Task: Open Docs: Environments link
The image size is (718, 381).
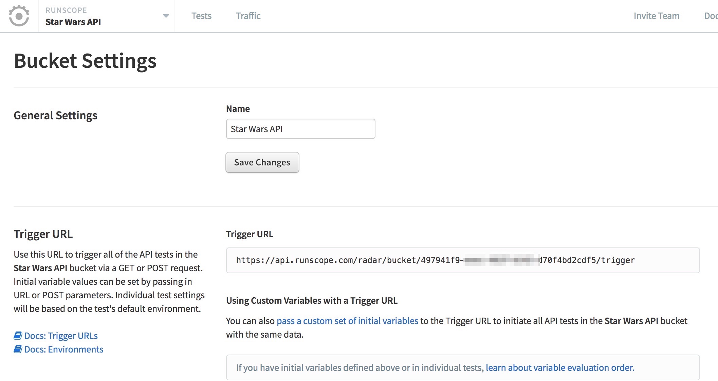Action: 64,349
